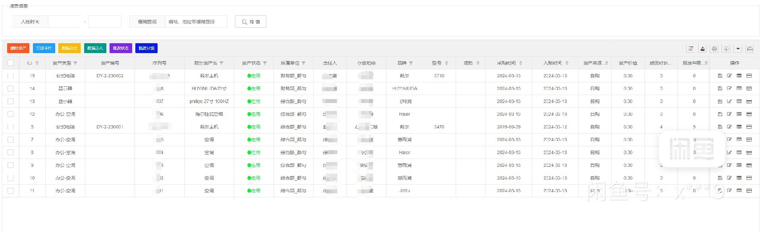762x233 pixels.
Task: Click the list detail icon for row ID 5
Action: 739,127
